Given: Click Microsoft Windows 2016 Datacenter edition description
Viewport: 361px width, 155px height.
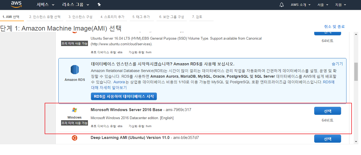Looking at the screenshot, I should pyautogui.click(x=132, y=118).
